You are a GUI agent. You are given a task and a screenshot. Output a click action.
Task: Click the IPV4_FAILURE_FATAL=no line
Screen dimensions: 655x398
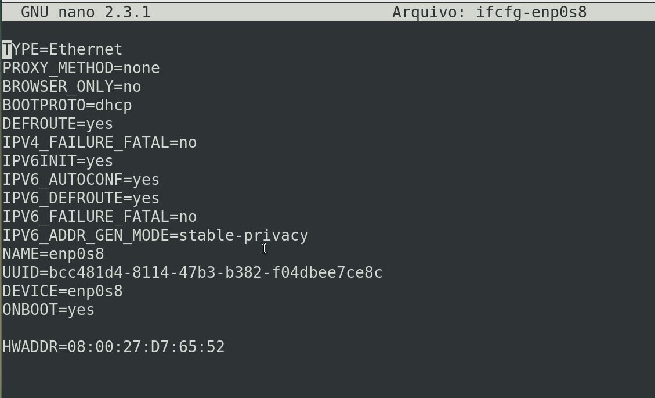tap(100, 142)
